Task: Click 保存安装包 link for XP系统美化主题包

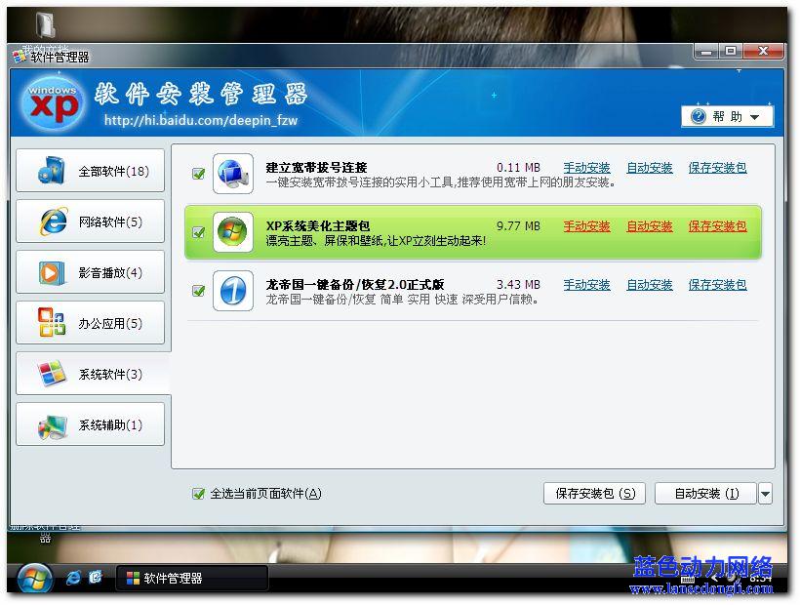Action: coord(717,226)
